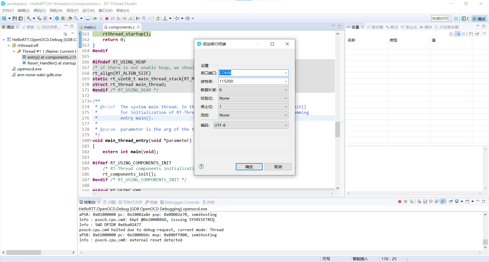
Task: Click the help question mark in dialog
Action: click(x=201, y=166)
